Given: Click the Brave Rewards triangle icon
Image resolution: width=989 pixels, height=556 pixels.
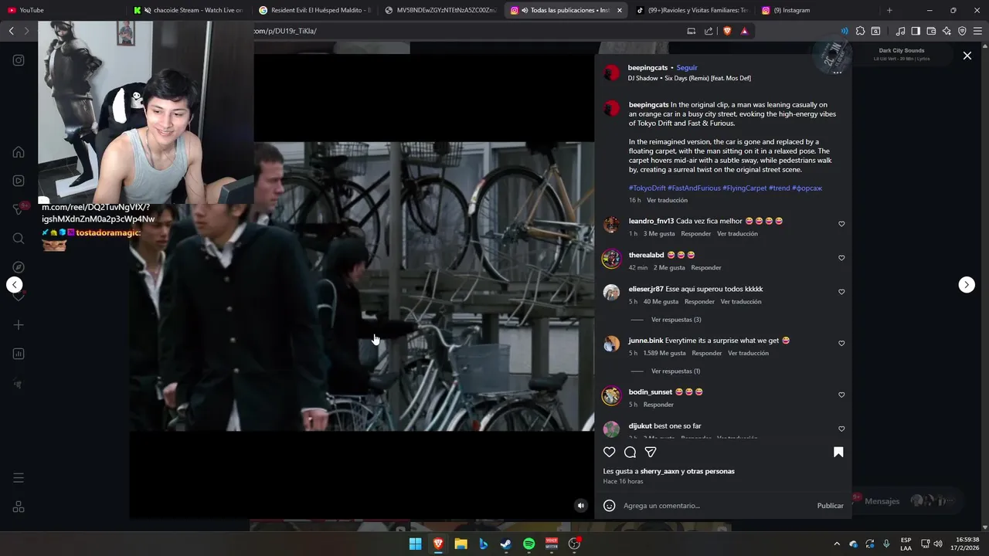Looking at the screenshot, I should click(744, 31).
